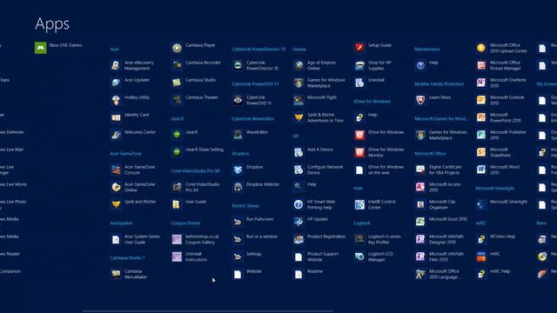The image size is (557, 313).
Task: Open Camtasia Theater icon
Action: pos(177,100)
